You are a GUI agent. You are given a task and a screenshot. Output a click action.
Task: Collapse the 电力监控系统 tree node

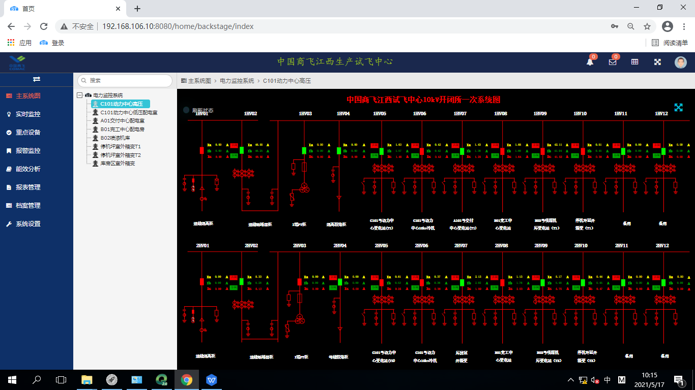point(79,95)
